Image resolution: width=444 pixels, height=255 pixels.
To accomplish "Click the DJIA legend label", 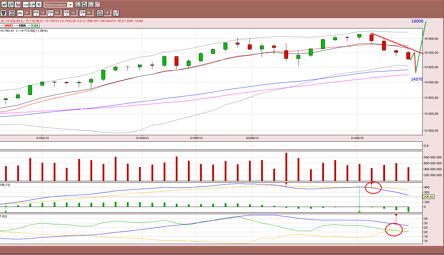I will 35,26.
